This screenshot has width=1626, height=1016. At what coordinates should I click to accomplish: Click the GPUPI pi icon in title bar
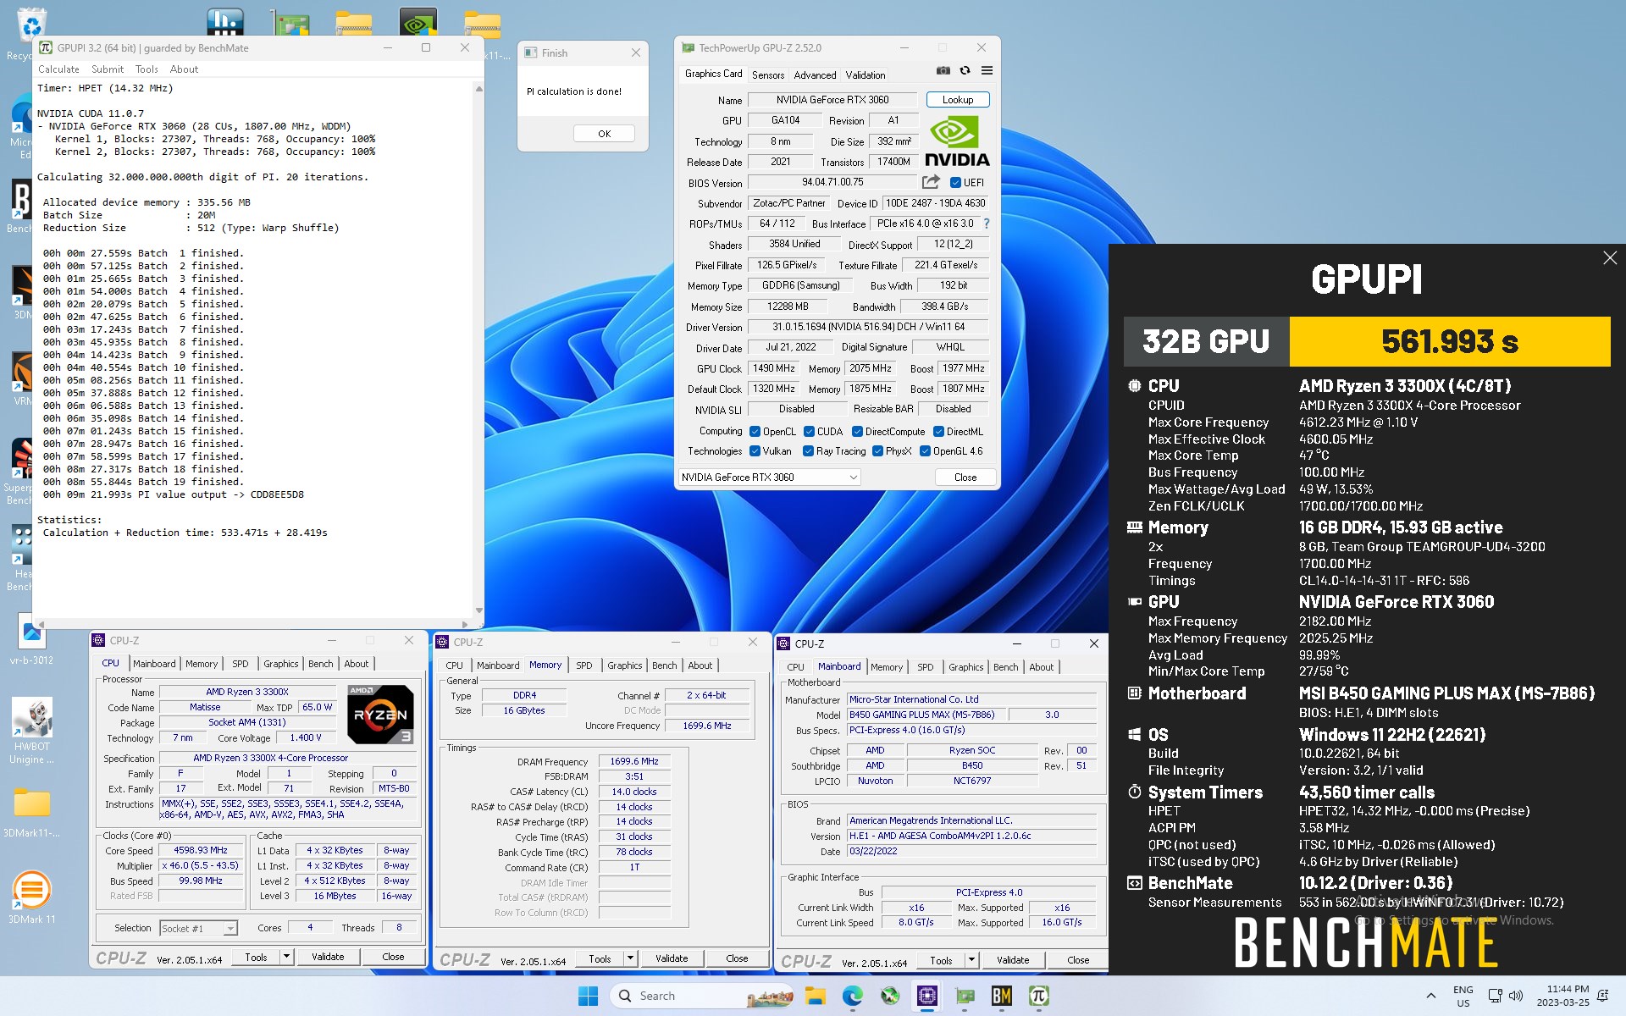point(46,47)
